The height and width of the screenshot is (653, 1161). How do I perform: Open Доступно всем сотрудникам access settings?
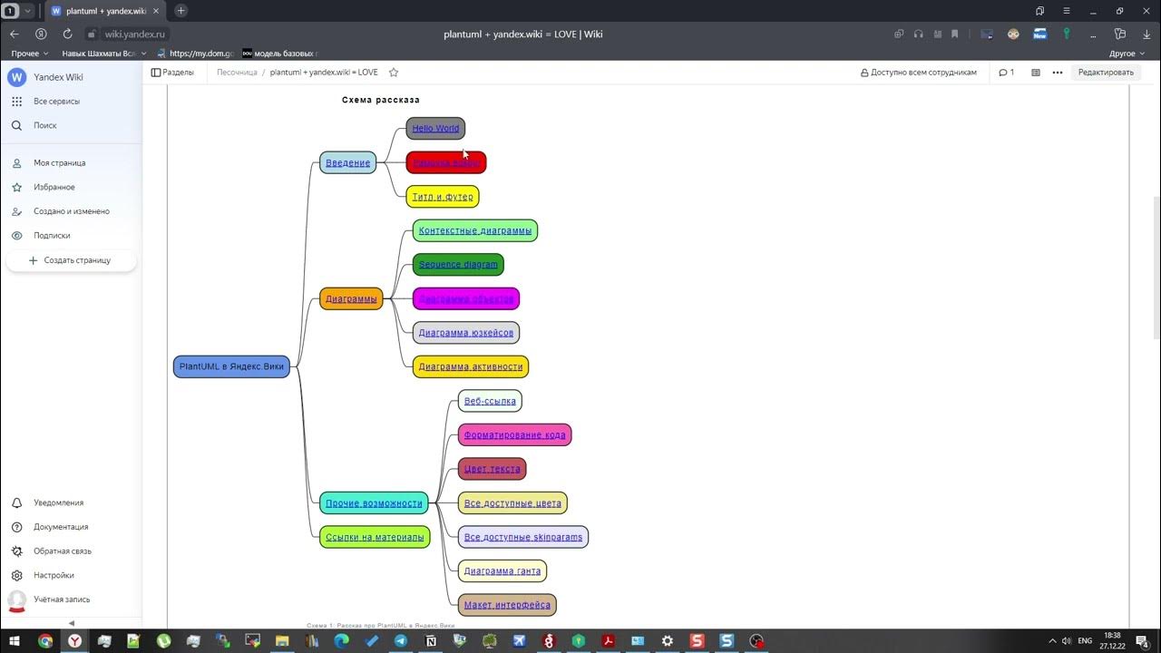click(919, 73)
